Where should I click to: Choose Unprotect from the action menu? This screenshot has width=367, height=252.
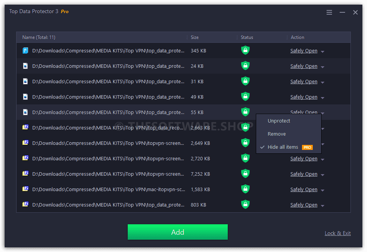coord(289,121)
